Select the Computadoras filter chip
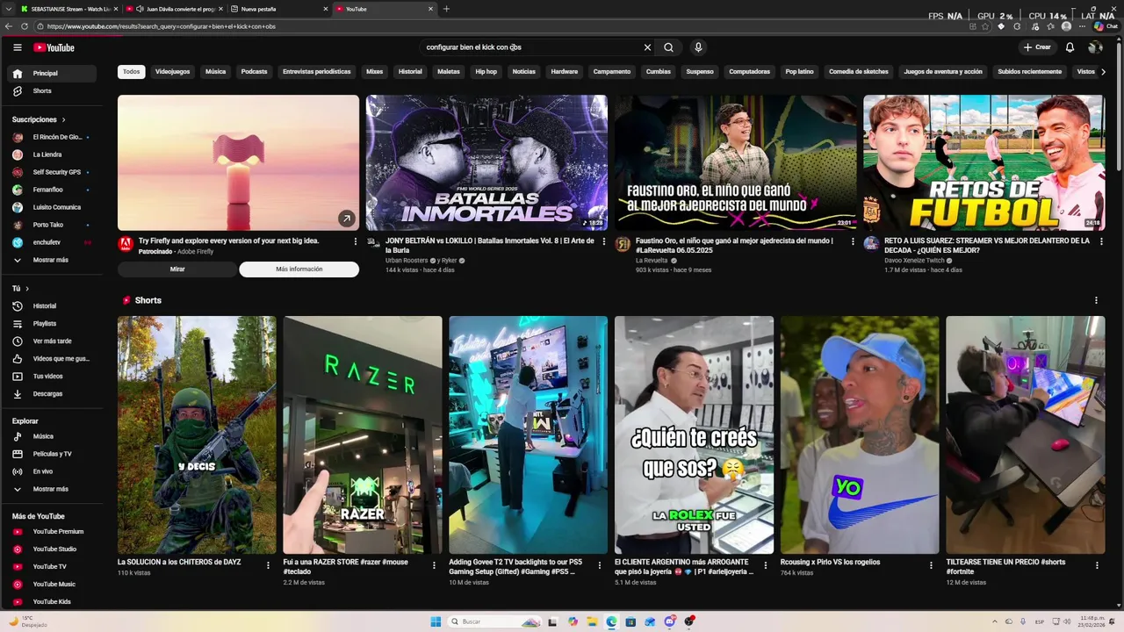The height and width of the screenshot is (632, 1124). tap(749, 72)
